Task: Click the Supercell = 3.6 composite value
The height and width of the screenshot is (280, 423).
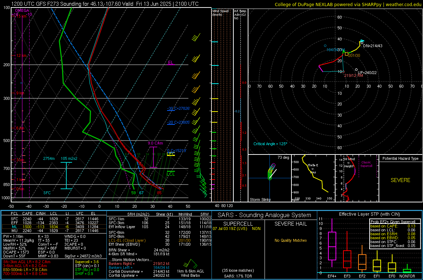Action: point(87,262)
